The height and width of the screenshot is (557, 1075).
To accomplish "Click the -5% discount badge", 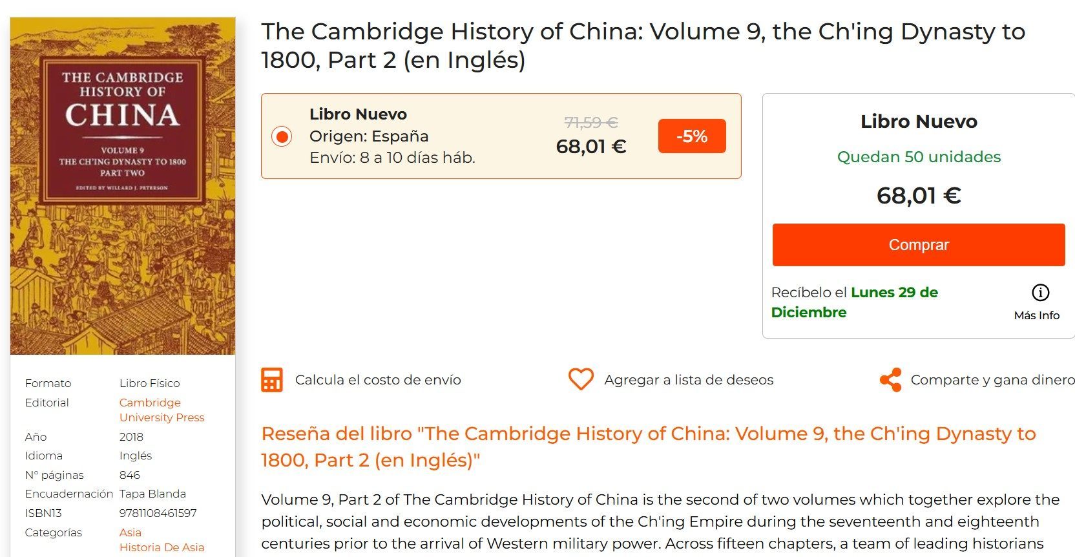I will click(692, 136).
